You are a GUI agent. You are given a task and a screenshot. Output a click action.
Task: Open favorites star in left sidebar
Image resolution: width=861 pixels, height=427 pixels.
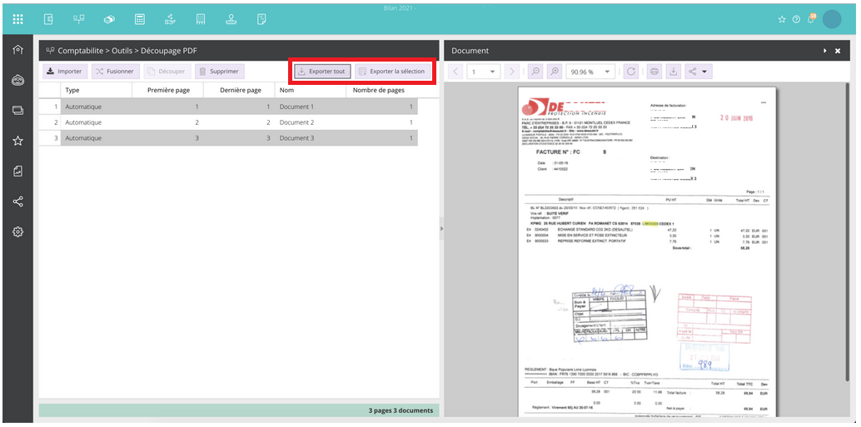tap(17, 141)
